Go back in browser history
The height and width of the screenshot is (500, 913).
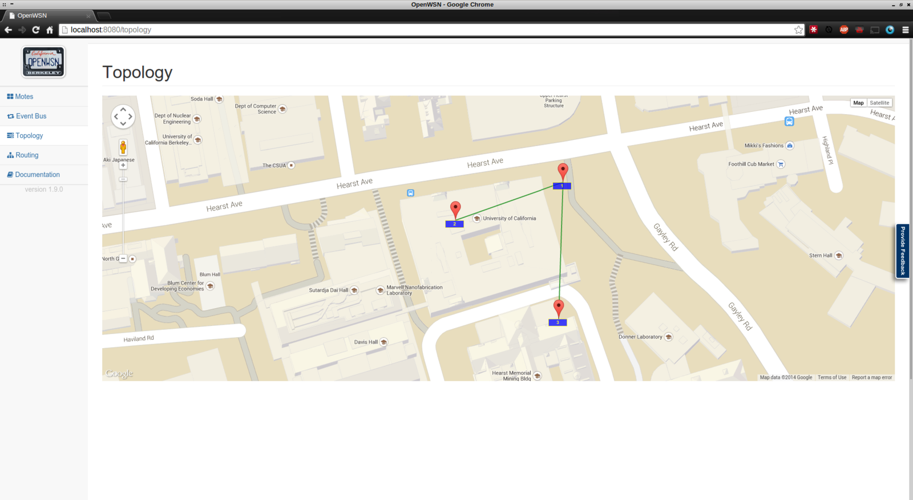[8, 30]
